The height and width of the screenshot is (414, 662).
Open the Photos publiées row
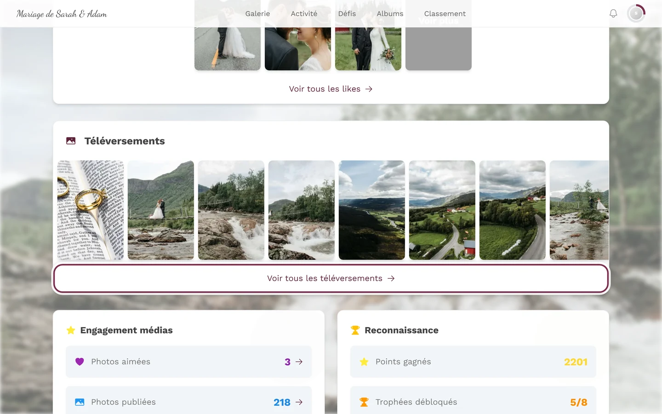tap(188, 400)
